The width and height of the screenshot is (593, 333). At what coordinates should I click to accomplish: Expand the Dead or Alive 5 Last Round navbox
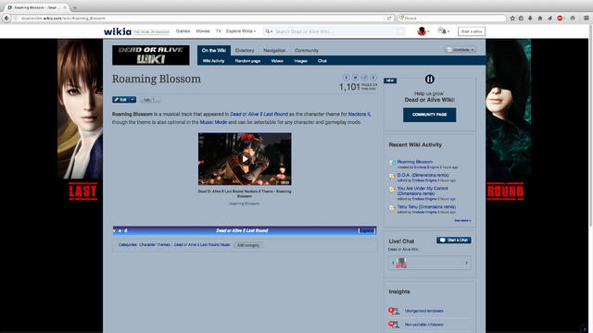pos(366,230)
